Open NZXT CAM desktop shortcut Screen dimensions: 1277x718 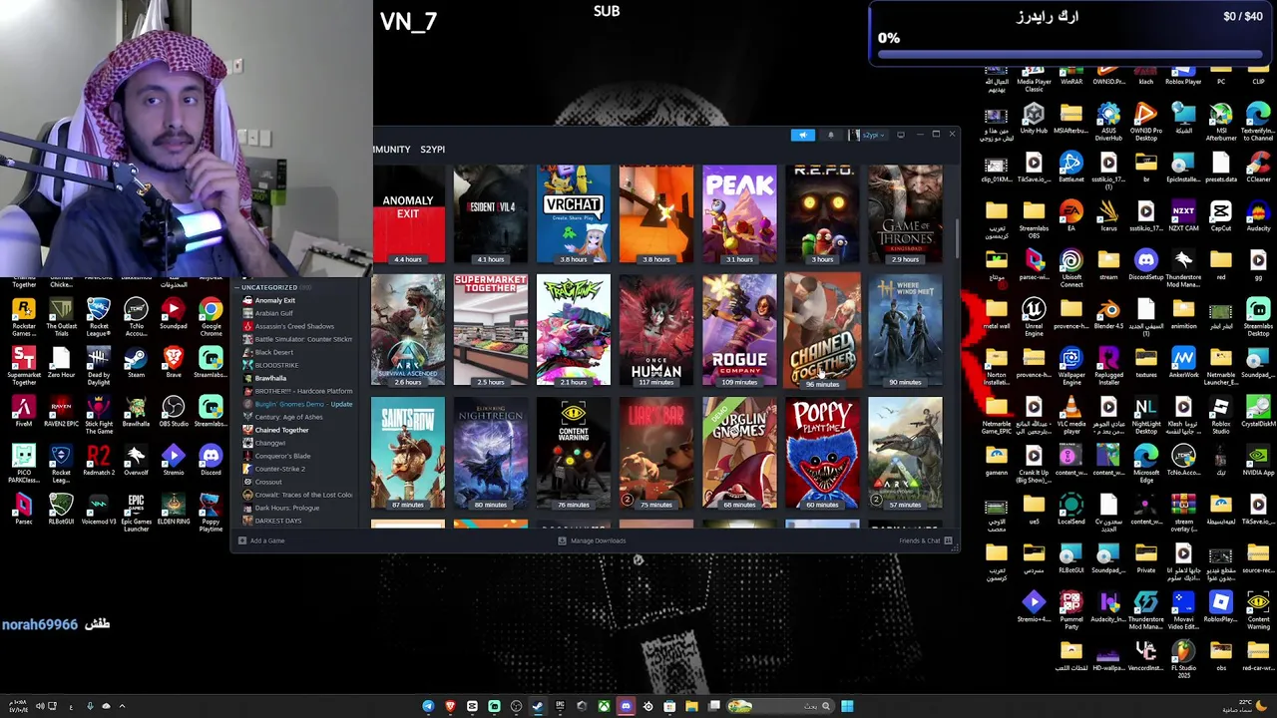pos(1183,216)
